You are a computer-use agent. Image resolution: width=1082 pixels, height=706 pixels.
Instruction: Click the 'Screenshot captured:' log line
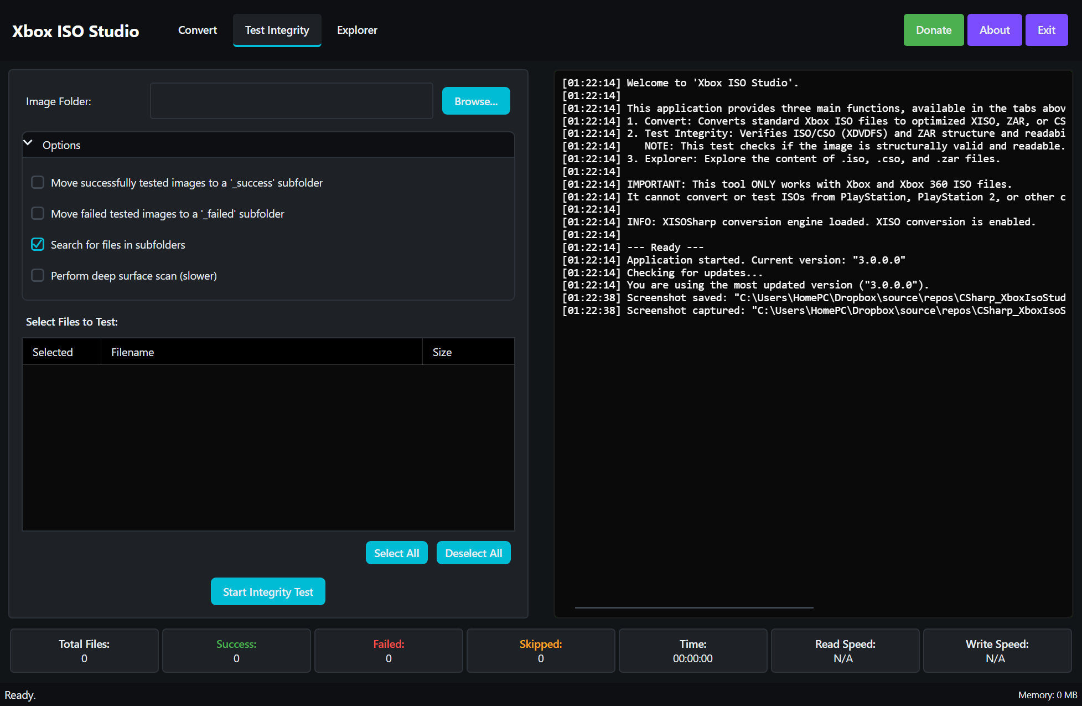coord(814,311)
